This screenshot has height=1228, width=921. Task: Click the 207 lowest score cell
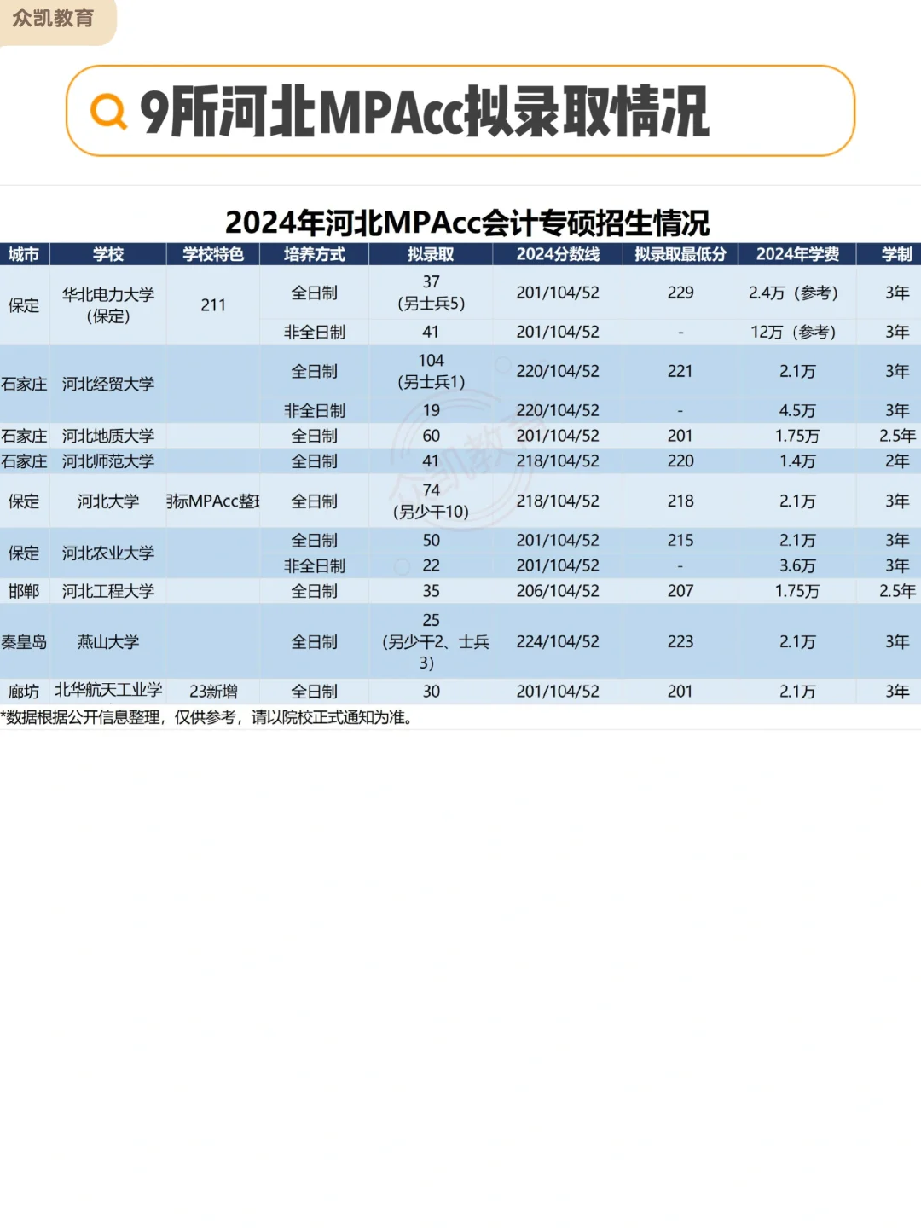[681, 591]
